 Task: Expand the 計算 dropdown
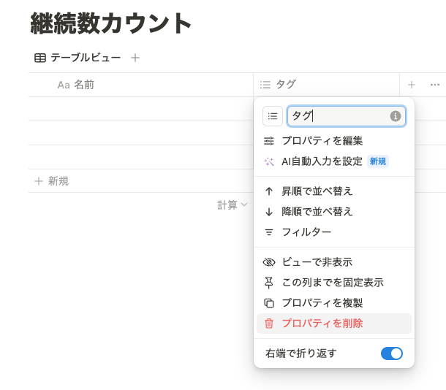(233, 205)
